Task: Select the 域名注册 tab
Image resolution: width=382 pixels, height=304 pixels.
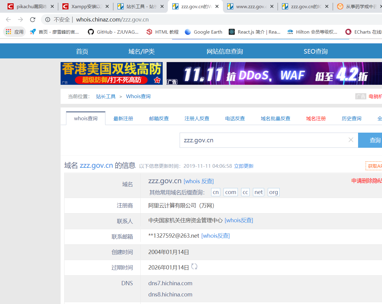Action: [316, 118]
